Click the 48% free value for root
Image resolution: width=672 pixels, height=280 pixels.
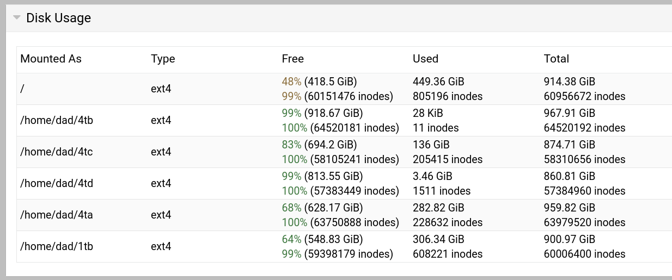pyautogui.click(x=291, y=82)
